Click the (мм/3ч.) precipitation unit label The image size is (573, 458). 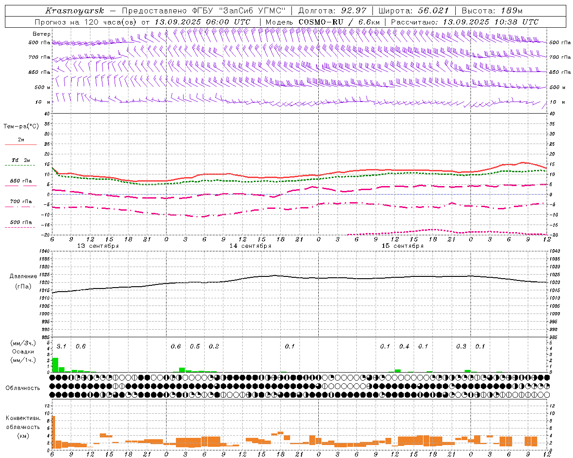tap(23, 343)
